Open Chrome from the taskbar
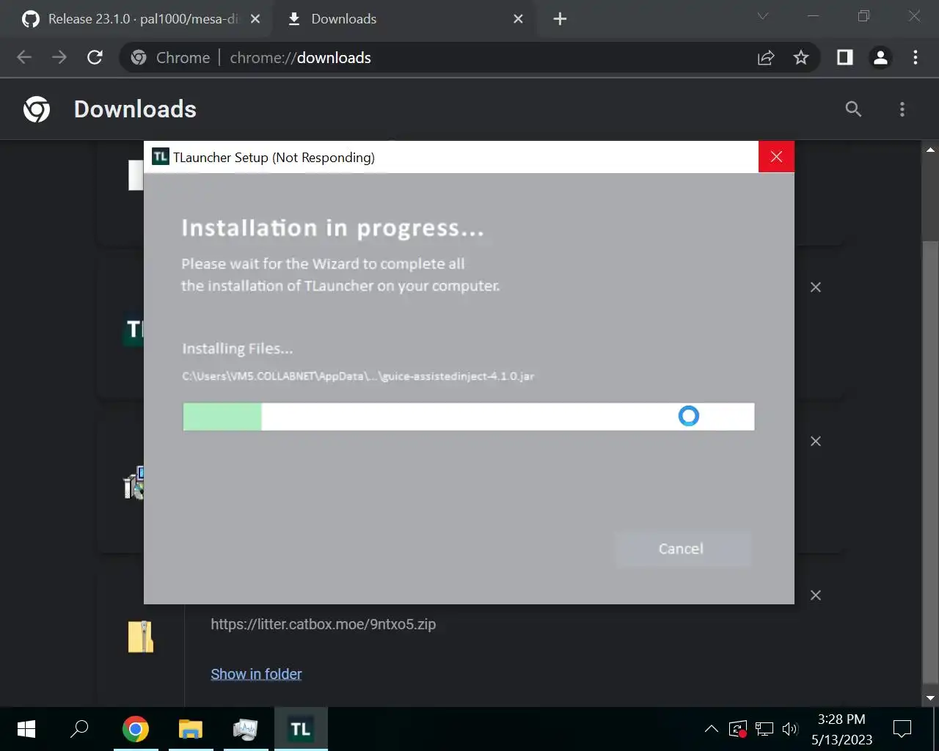 [136, 729]
